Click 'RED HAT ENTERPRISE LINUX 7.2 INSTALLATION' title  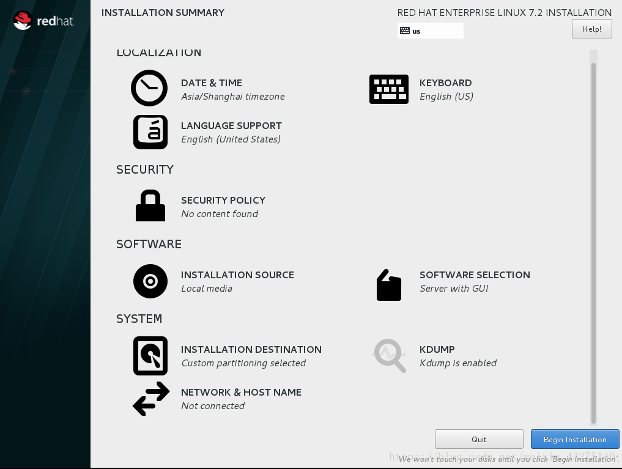504,13
